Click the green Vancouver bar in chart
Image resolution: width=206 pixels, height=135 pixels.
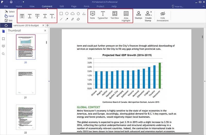tap(160, 75)
